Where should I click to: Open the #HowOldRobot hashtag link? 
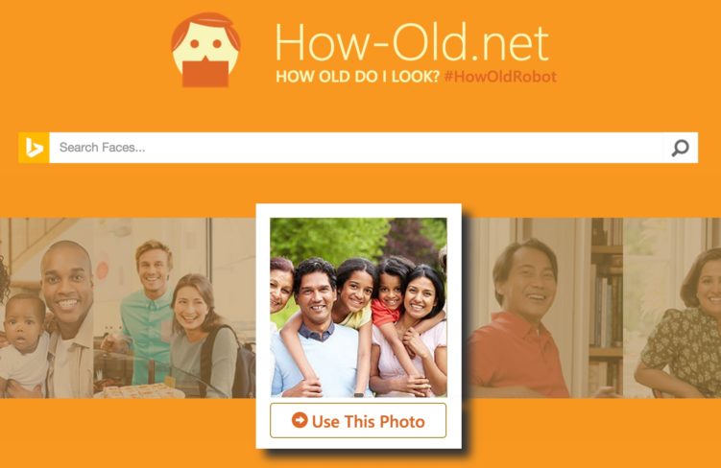(x=500, y=76)
